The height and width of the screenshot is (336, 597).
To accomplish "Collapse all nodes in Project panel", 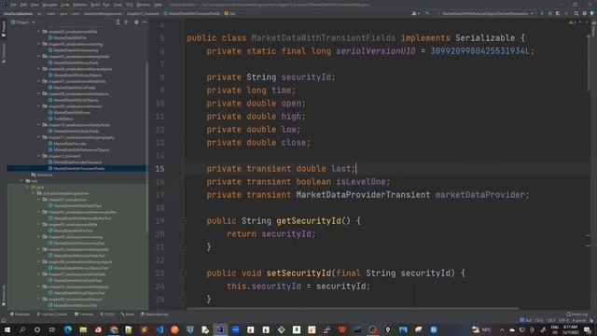I will pyautogui.click(x=127, y=22).
